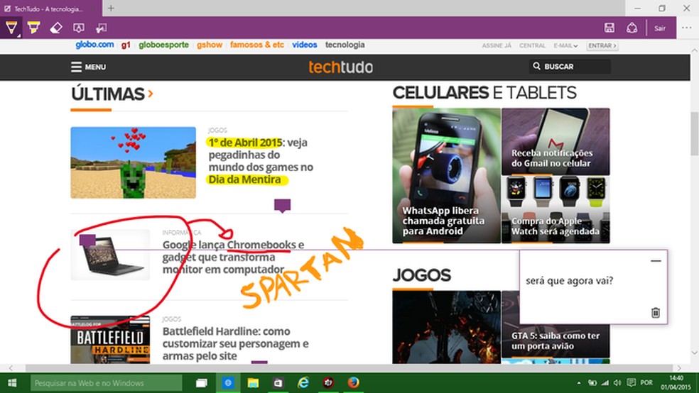
Task: Click ASSINE JÁ link
Action: click(x=497, y=46)
